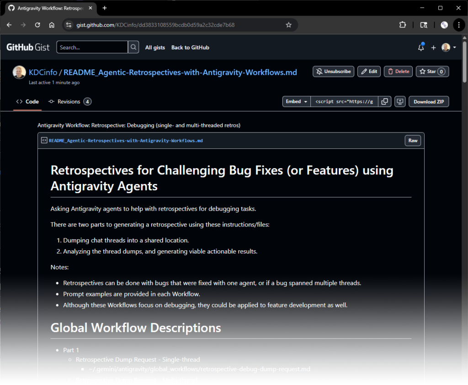Unsubscribe from gist notifications
Viewport: 468px width, 385px height.
pyautogui.click(x=333, y=71)
